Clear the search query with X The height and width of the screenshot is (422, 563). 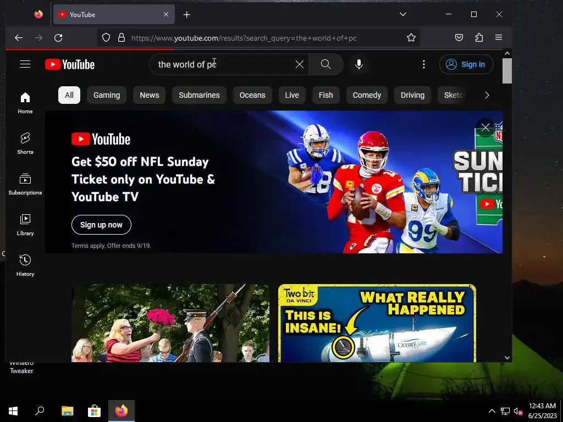click(300, 64)
